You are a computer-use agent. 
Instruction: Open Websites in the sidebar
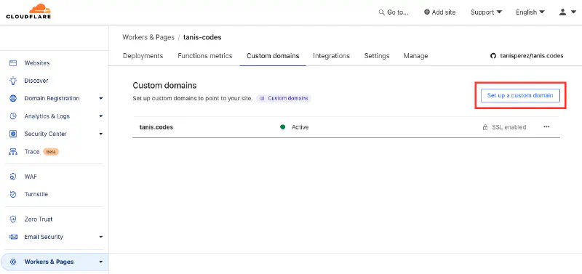(37, 63)
